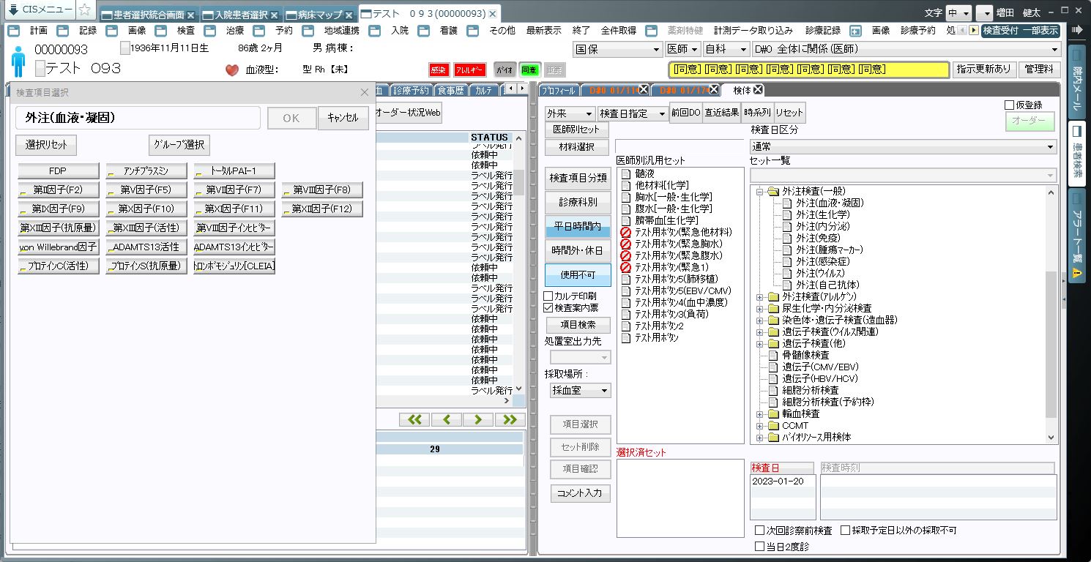Go to previous page with single left arrow

446,419
